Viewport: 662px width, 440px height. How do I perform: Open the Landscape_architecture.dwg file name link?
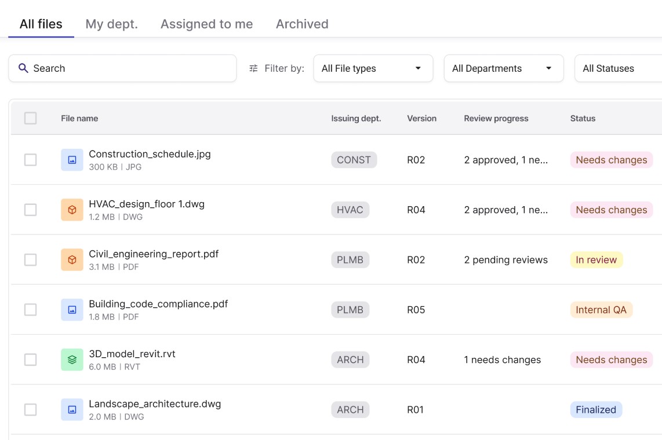pyautogui.click(x=155, y=404)
